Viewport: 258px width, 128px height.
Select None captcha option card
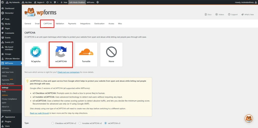[x=111, y=55]
